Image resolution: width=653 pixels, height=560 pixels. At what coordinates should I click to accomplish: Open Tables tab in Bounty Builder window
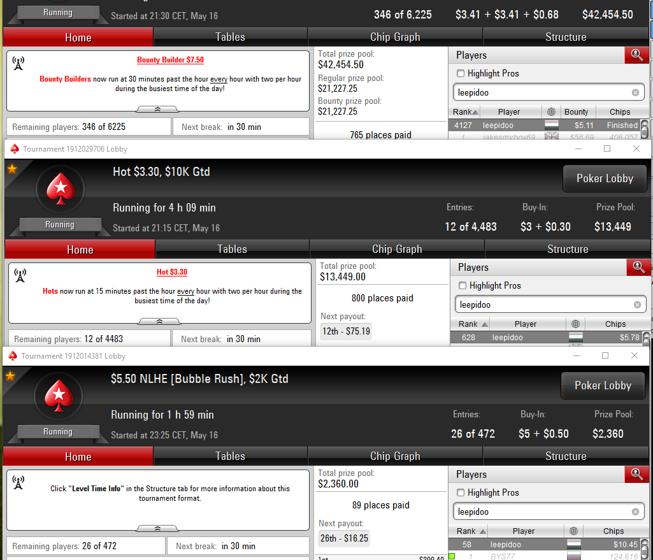coord(230,37)
